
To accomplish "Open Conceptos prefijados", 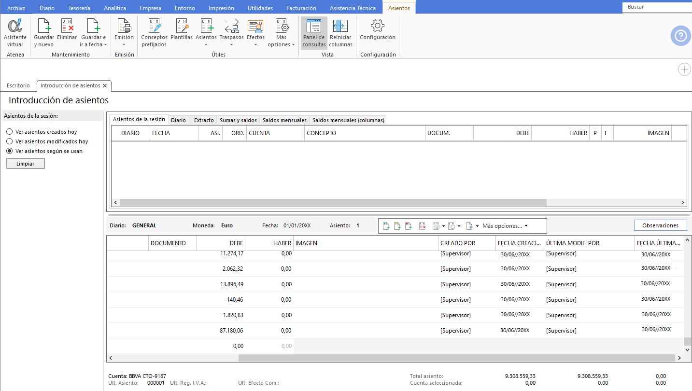I will [154, 33].
